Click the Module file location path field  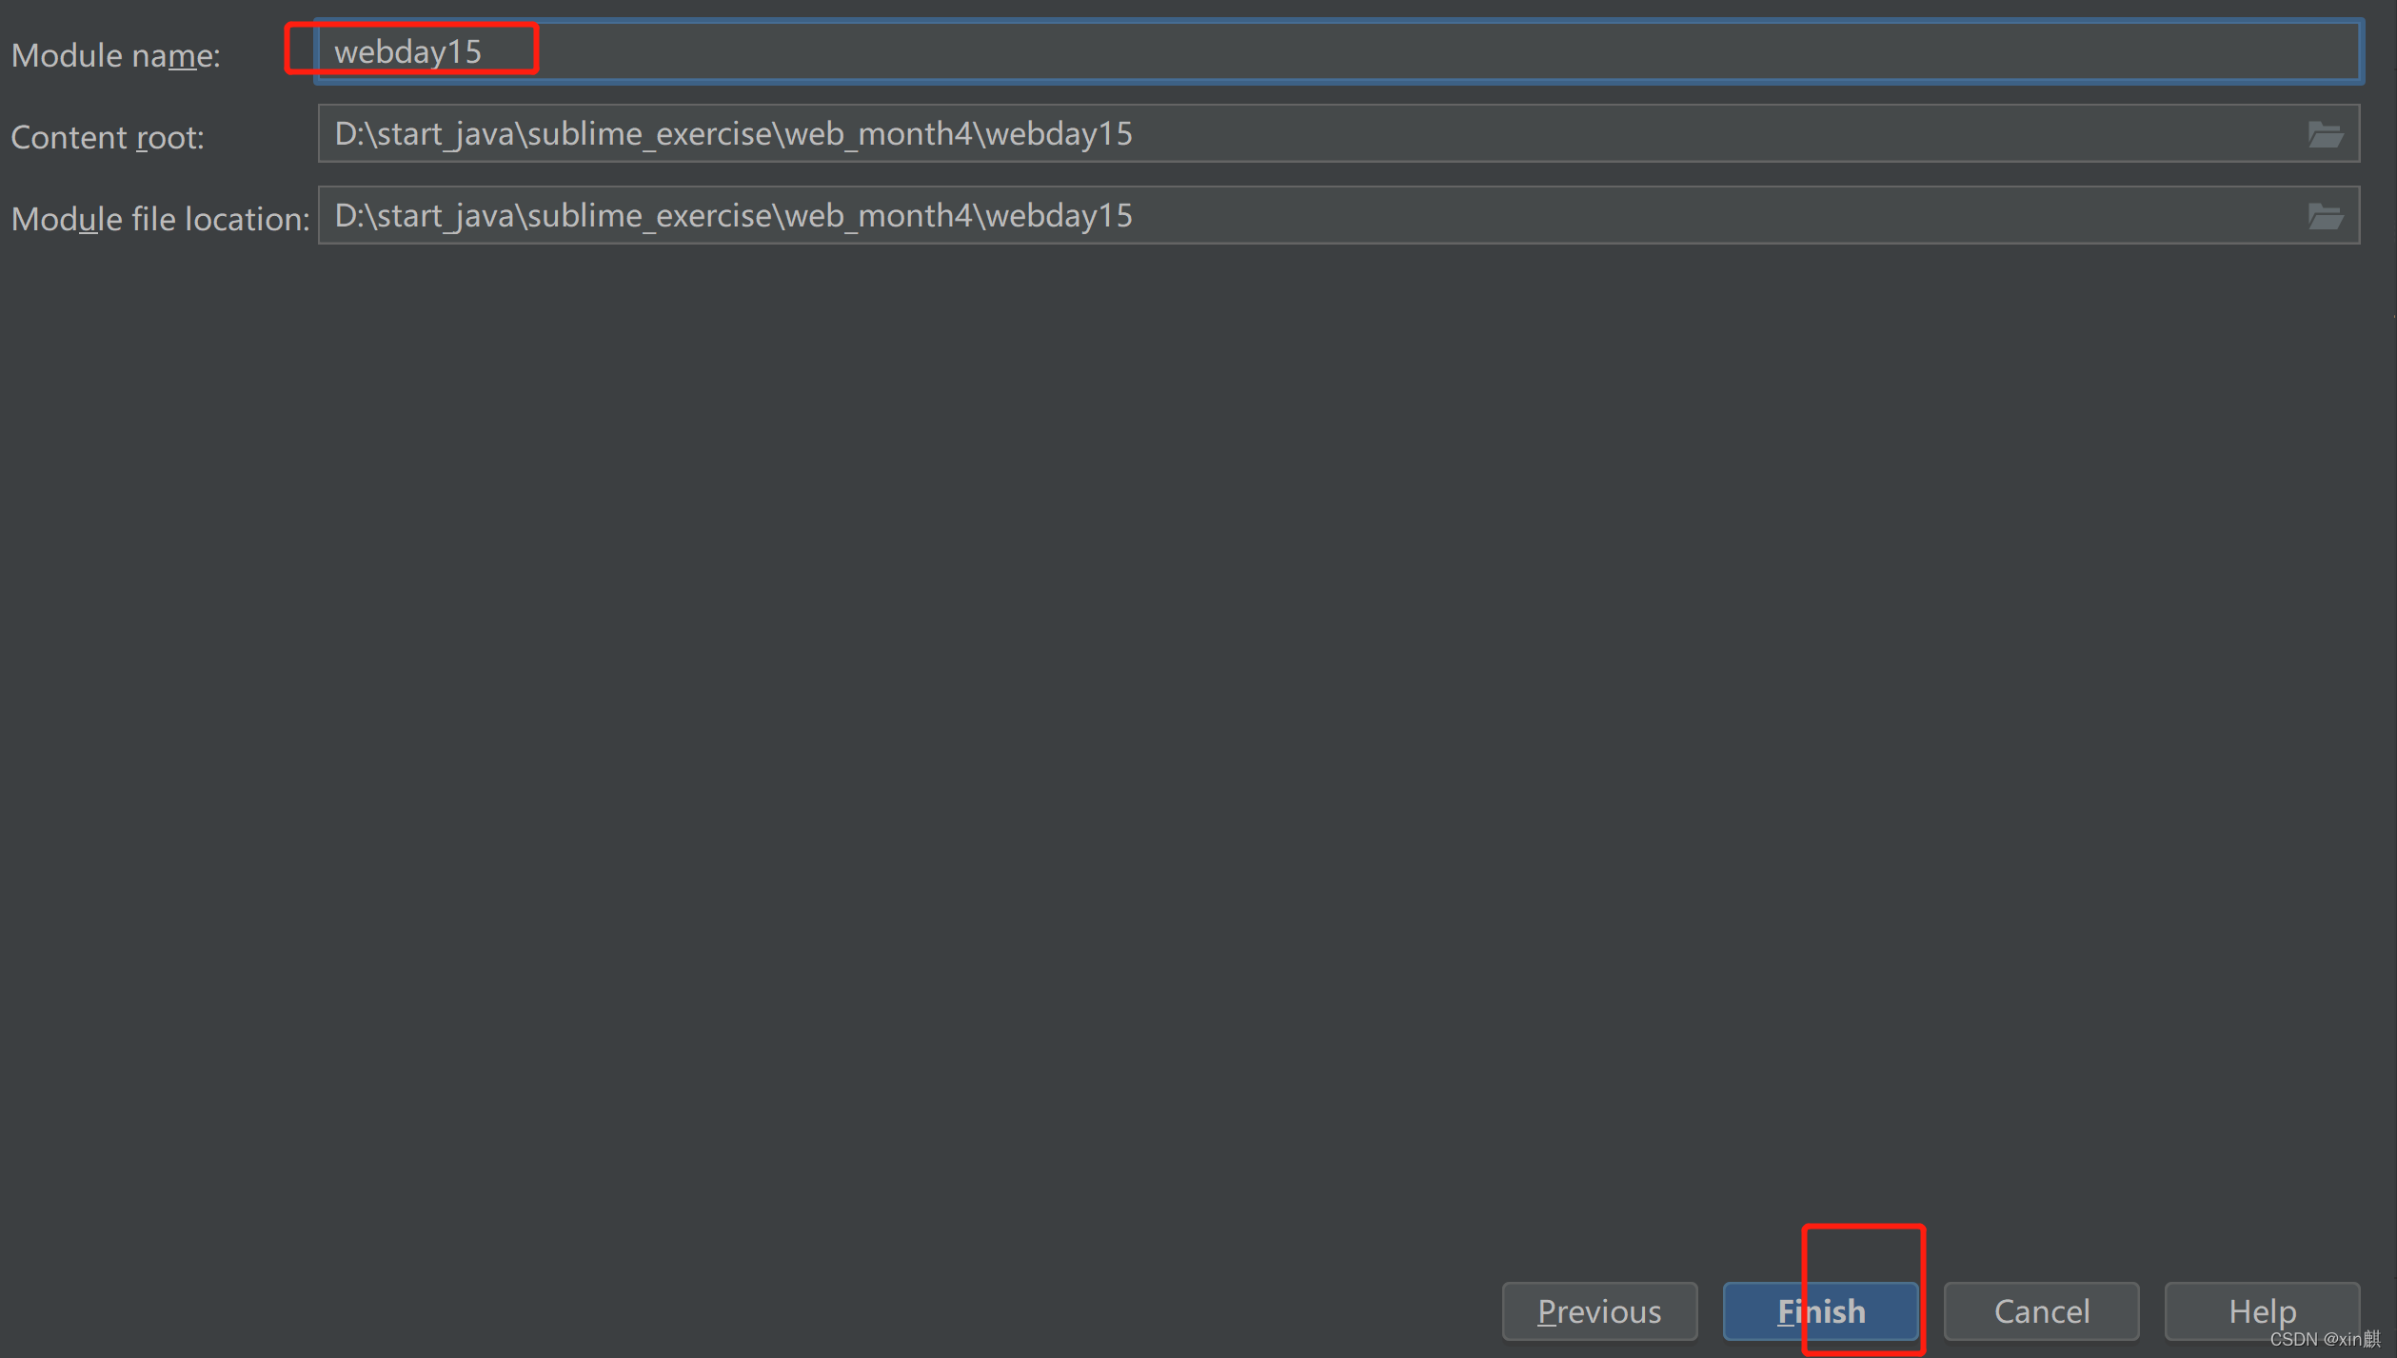pyautogui.click(x=1337, y=215)
